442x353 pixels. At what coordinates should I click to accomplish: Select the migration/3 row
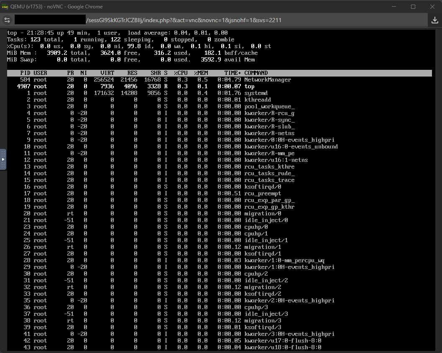tap(219, 321)
